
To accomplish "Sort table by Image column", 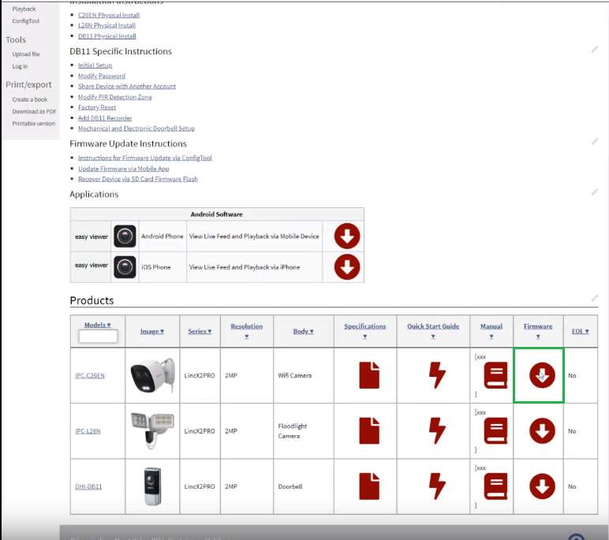I will tap(152, 331).
